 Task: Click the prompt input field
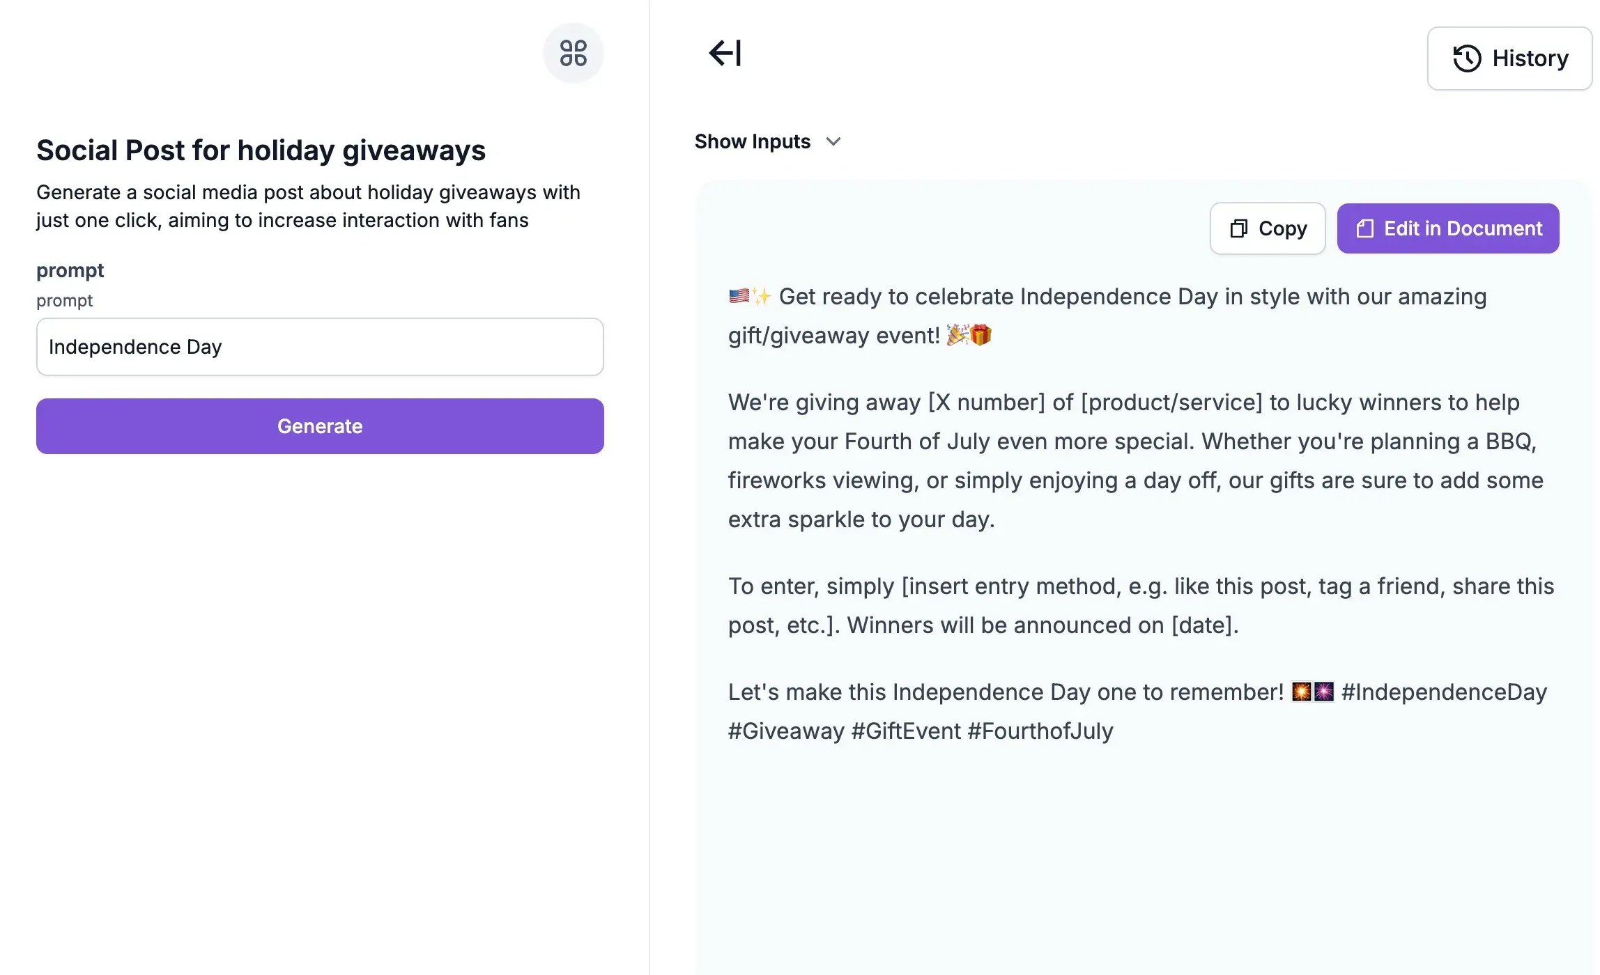(320, 347)
